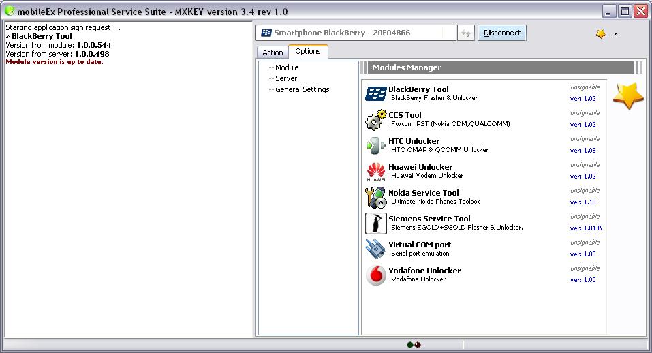Click 'ver: 1.01 B' link for Siemens Service Tool

[x=585, y=228]
